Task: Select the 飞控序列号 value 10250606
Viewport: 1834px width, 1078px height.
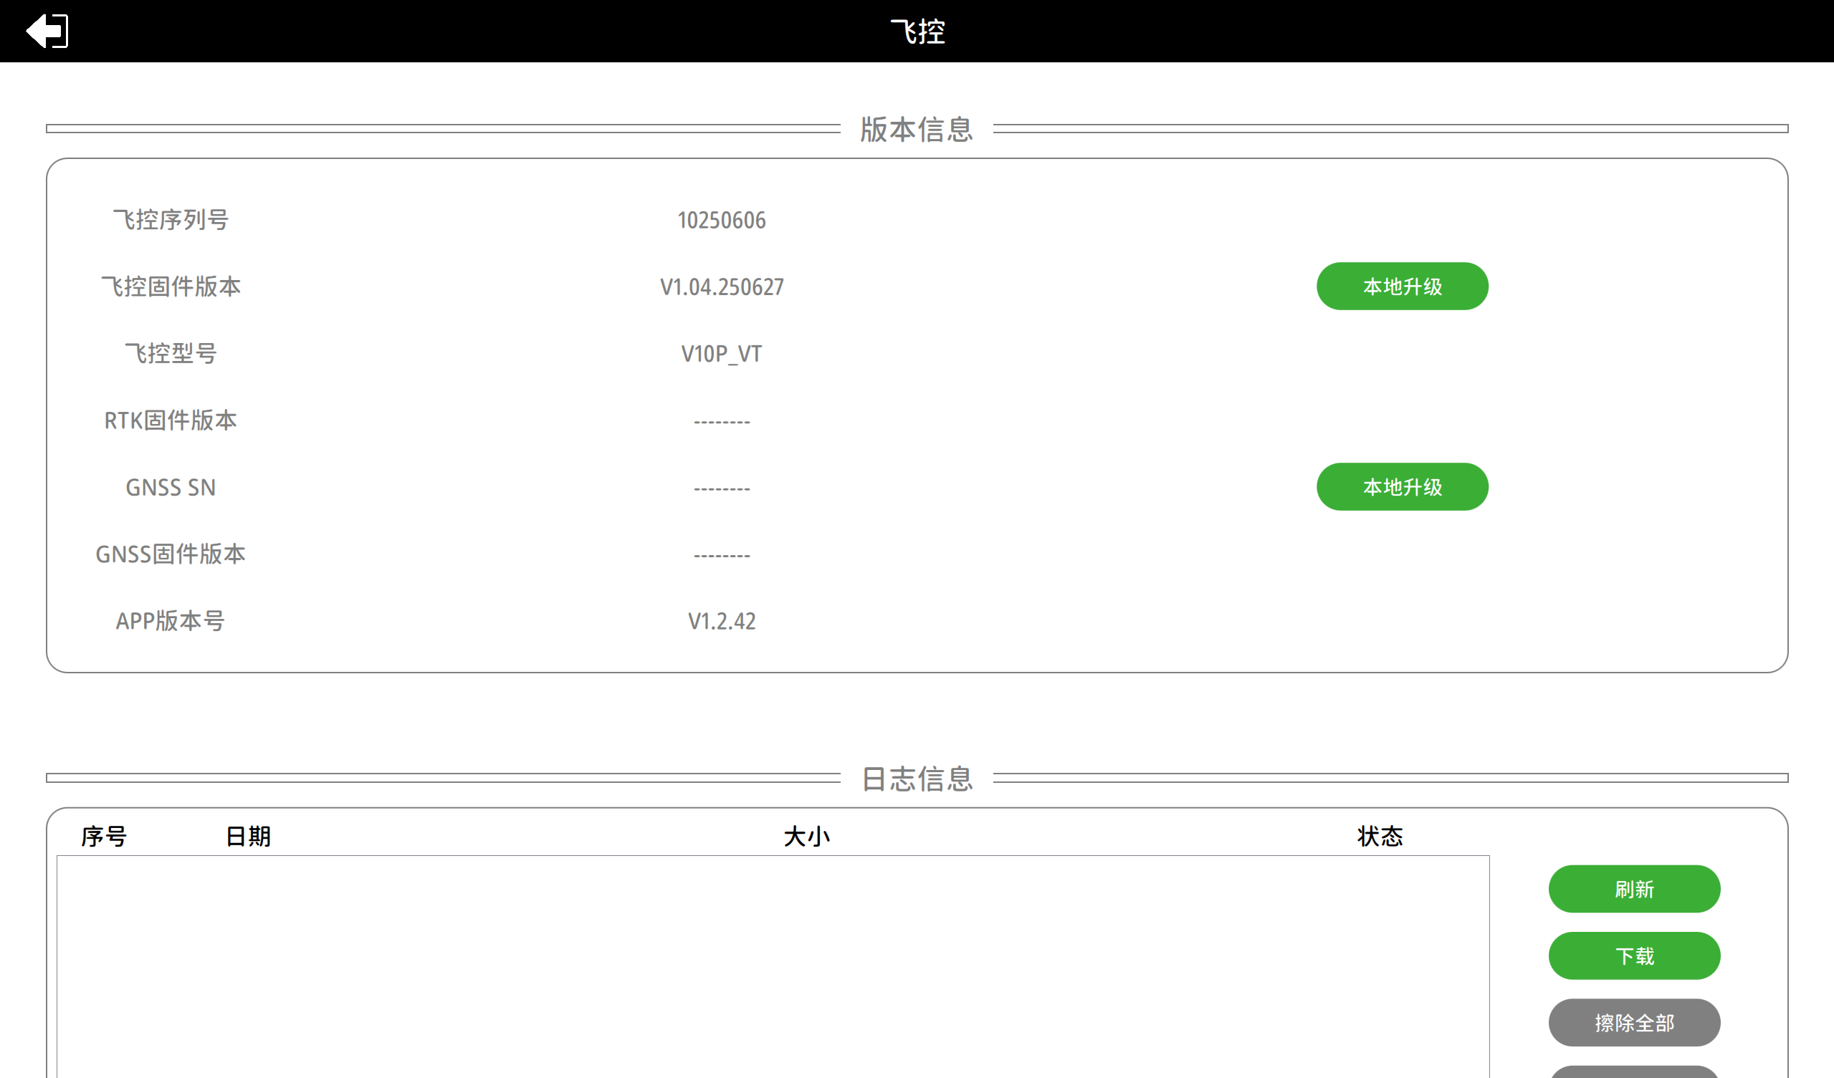Action: point(721,220)
